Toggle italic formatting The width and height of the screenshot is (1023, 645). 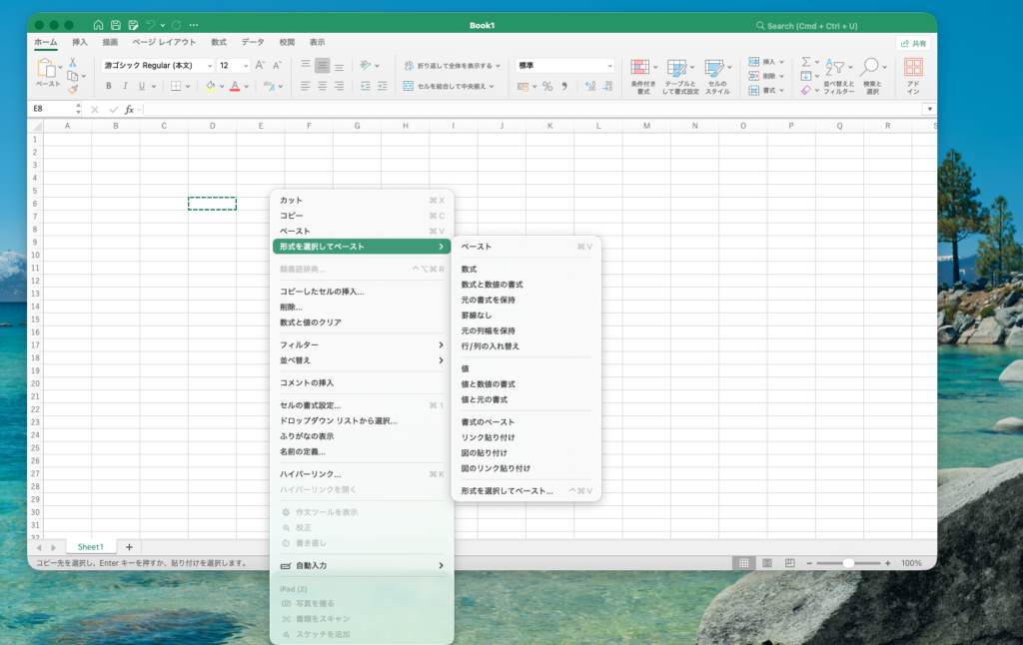click(126, 87)
